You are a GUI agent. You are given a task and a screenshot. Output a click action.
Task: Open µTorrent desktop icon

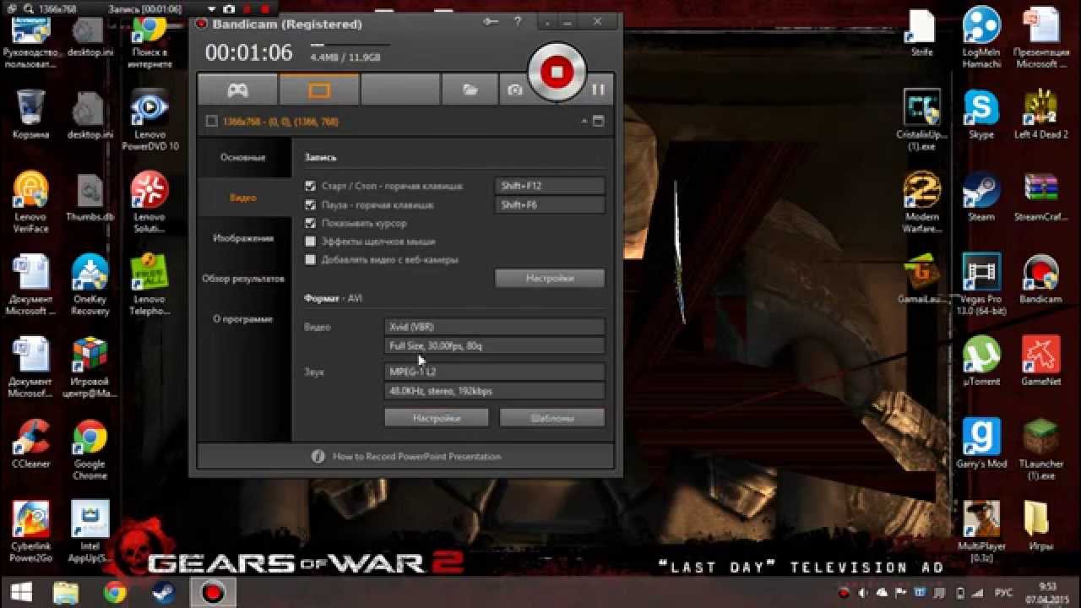click(x=981, y=361)
